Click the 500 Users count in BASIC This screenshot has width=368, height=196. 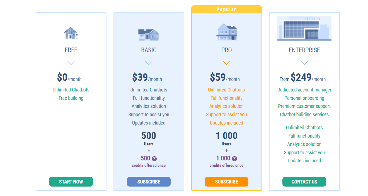149,139
